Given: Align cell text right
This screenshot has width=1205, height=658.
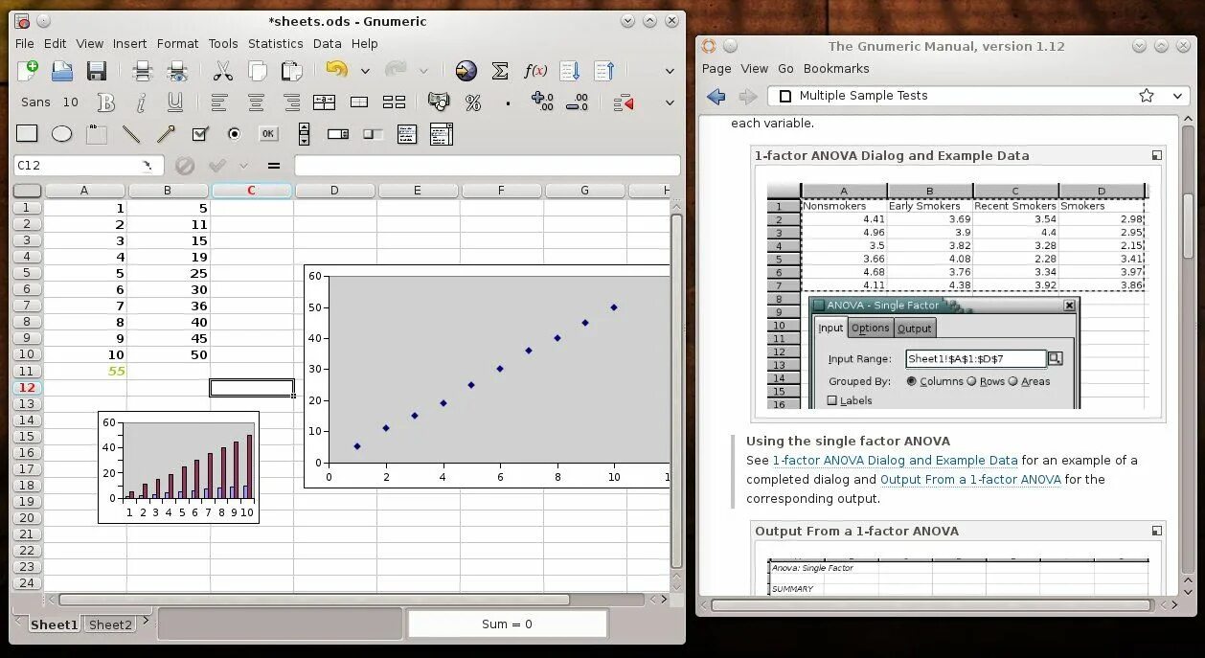Looking at the screenshot, I should 291,102.
